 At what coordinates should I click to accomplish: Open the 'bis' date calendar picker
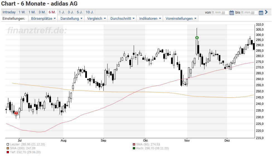pos(261,13)
